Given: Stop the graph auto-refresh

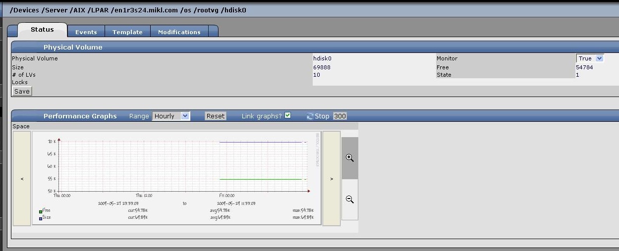Looking at the screenshot, I should pyautogui.click(x=322, y=116).
